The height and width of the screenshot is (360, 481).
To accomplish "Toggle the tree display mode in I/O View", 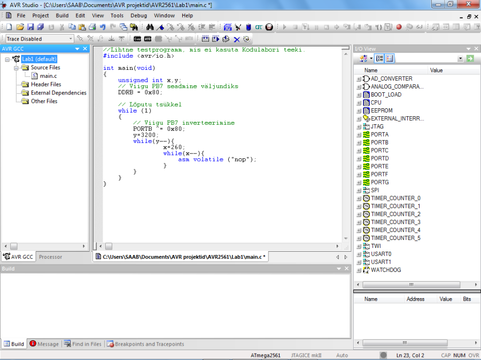I will click(379, 59).
